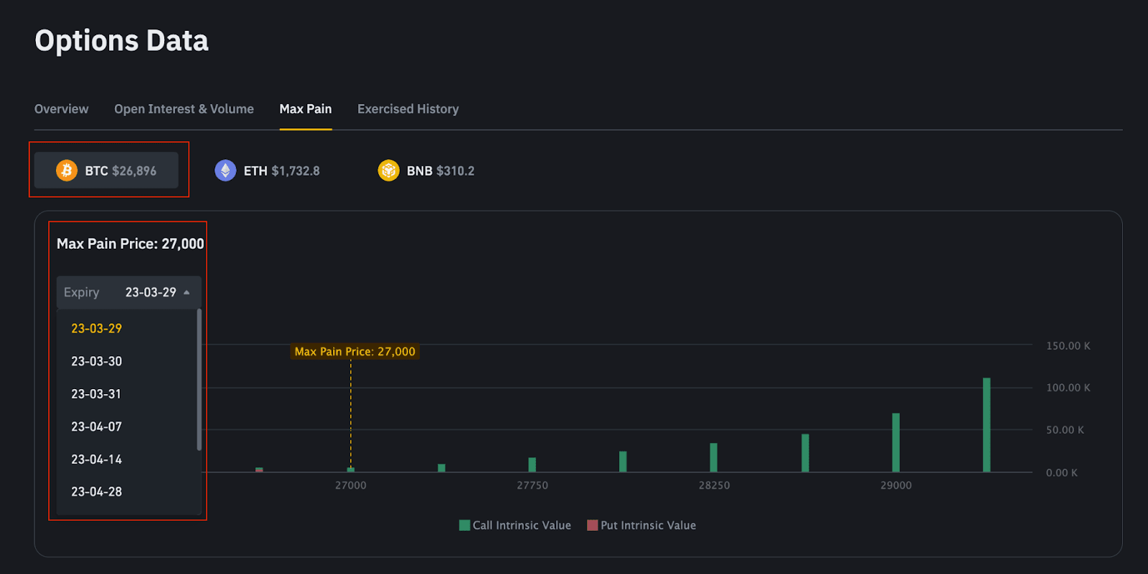Choose expiry 23-04-28 from the list
This screenshot has width=1148, height=574.
[x=96, y=492]
